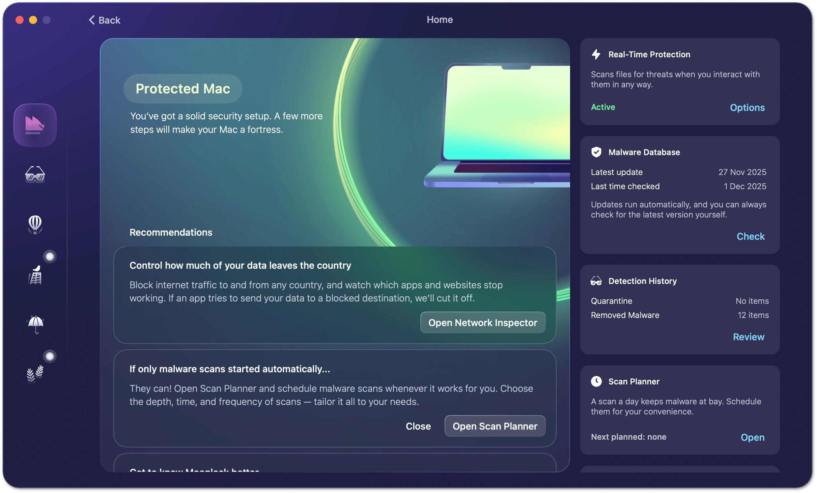Open the Scan Planner from its card link

coord(752,437)
